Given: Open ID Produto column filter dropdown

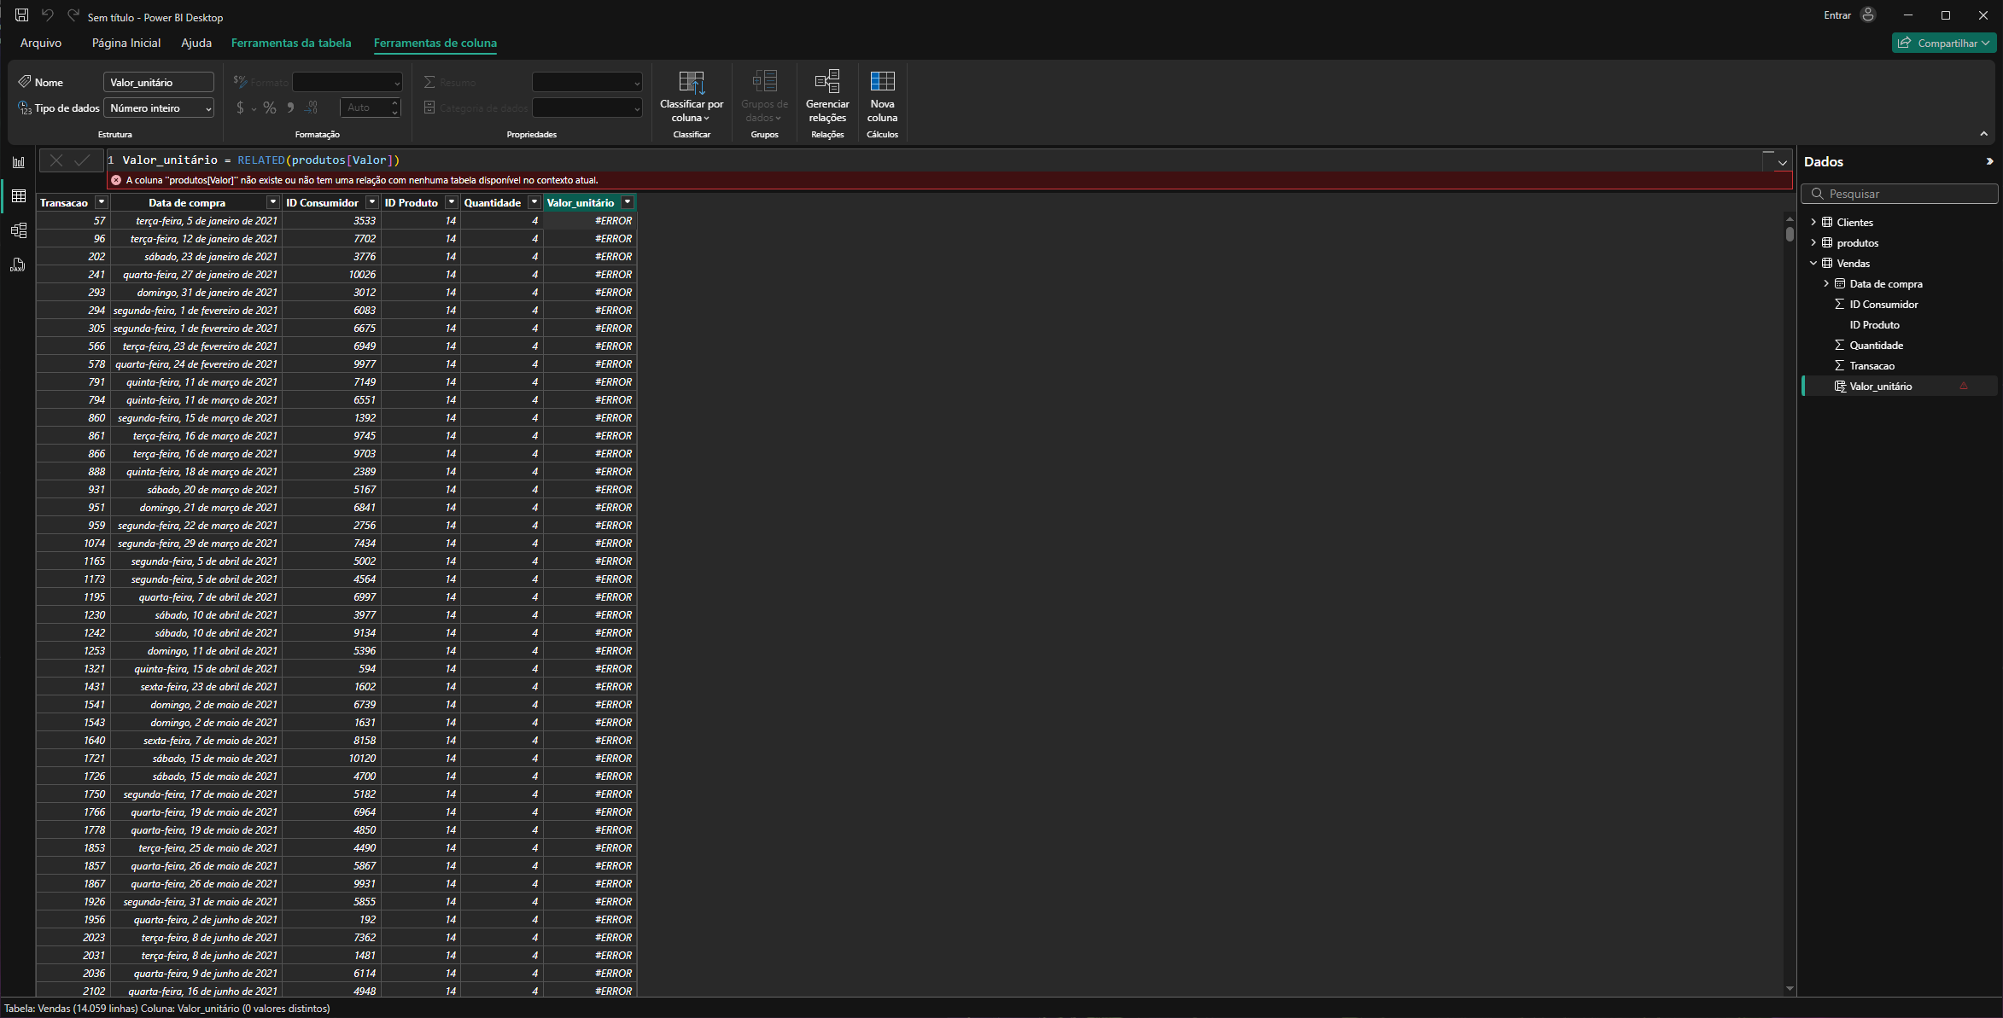Looking at the screenshot, I should click(451, 202).
